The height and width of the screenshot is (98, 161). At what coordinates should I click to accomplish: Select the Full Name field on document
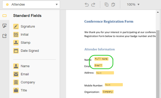[x=101, y=59]
